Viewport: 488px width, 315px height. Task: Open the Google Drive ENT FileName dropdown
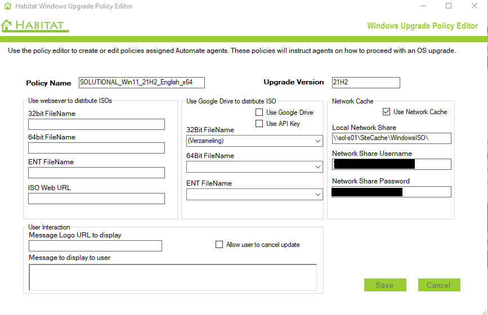click(318, 195)
